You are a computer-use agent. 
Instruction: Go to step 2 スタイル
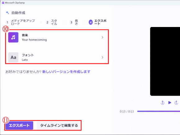(x=51, y=22)
